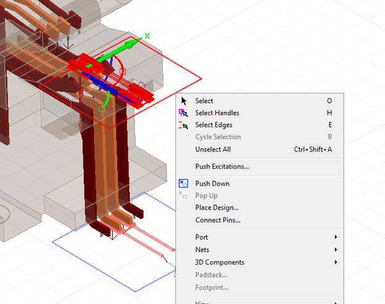Click the Select Edges cursor icon
Screen dimensions: 385x304
(183, 125)
